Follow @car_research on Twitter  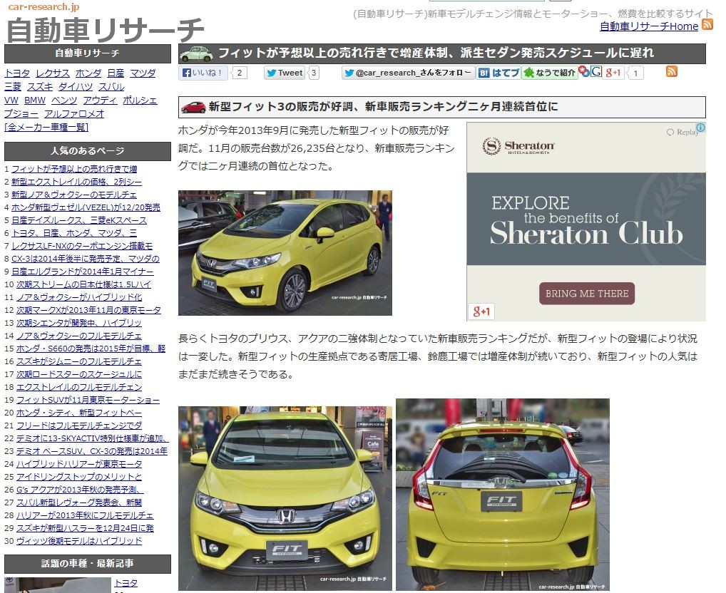[x=408, y=73]
